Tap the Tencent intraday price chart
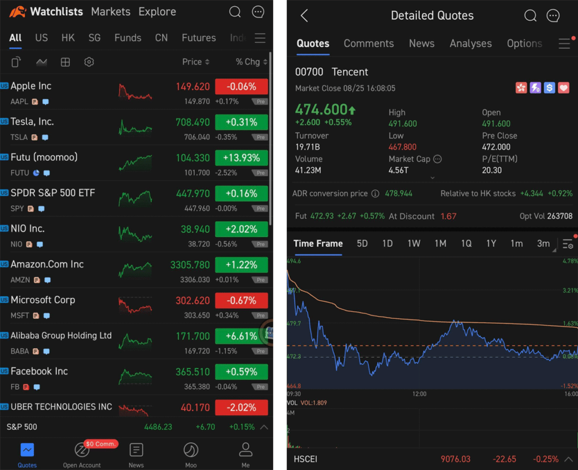This screenshot has height=470, width=578. 432,323
